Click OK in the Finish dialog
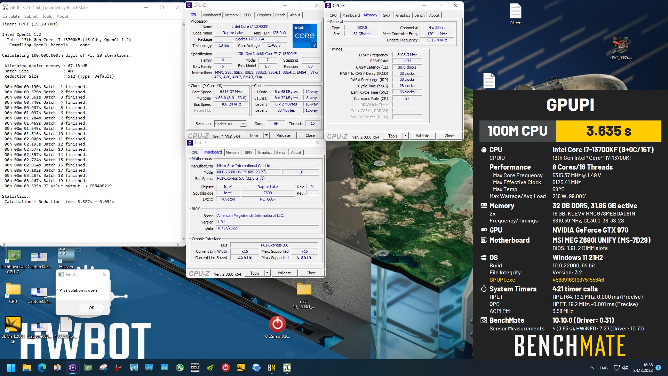The width and height of the screenshot is (668, 376). pos(91,308)
